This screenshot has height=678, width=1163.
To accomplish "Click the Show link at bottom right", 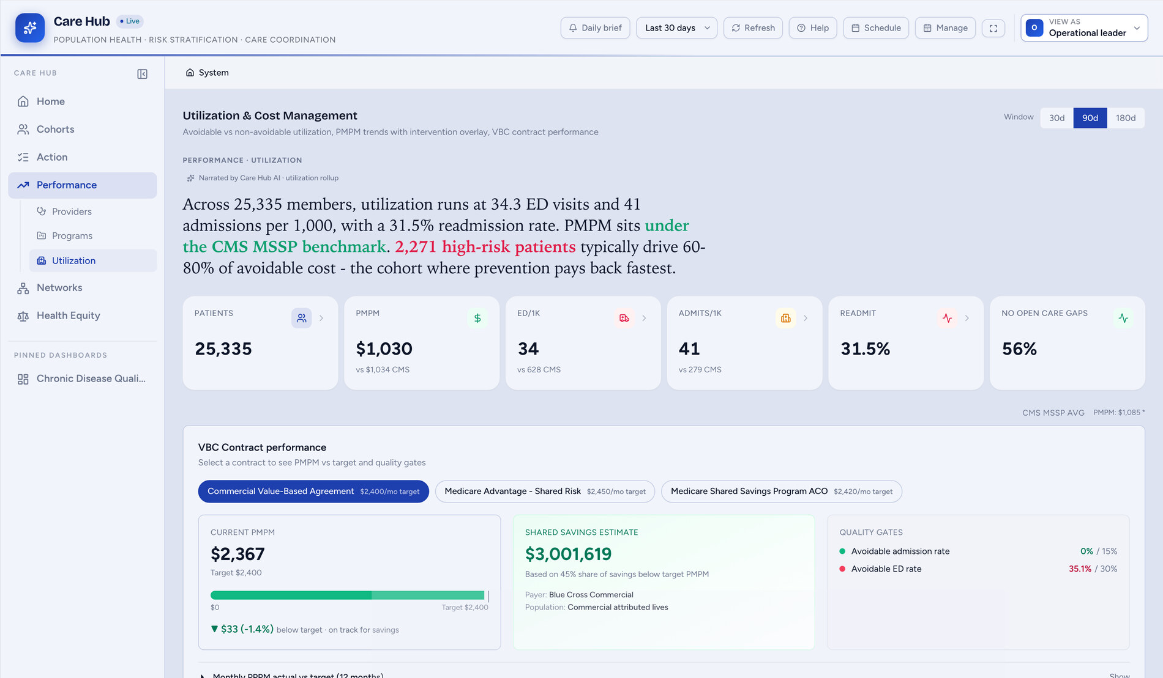I will click(x=1120, y=675).
